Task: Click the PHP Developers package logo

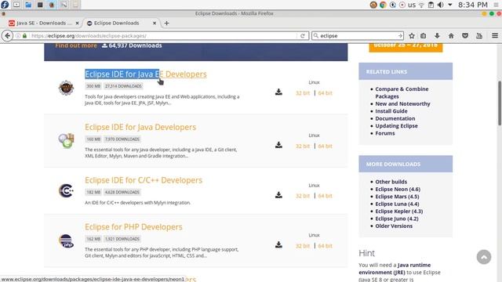Action: (x=66, y=240)
